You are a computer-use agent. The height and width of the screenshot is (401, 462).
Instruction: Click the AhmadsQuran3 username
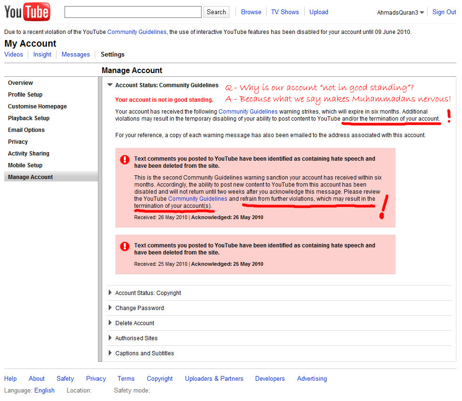397,12
